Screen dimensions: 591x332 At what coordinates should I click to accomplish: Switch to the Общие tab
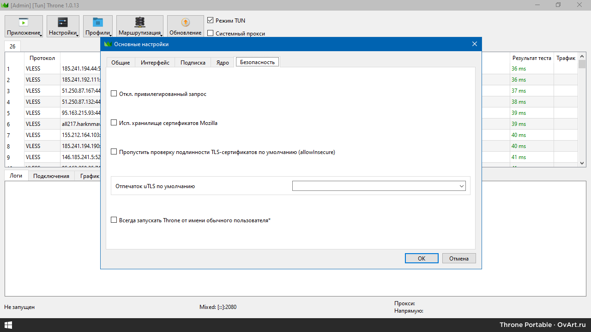coord(121,62)
